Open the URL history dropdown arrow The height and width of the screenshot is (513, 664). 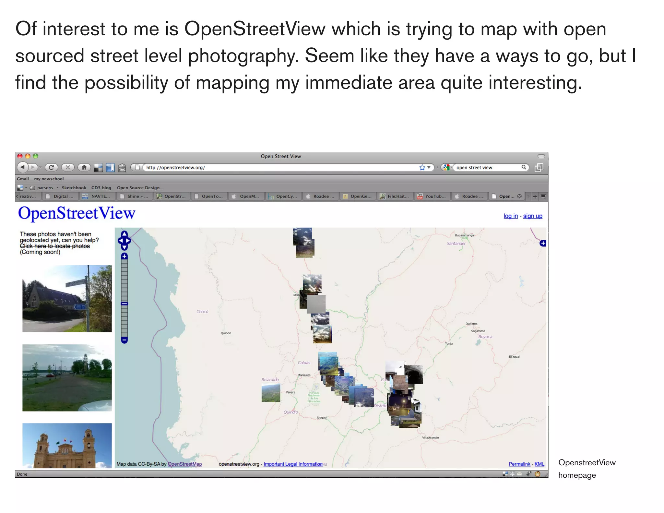pyautogui.click(x=429, y=168)
